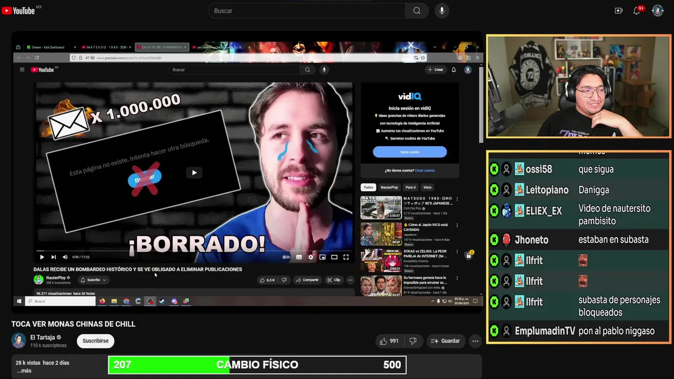Screen dimensions: 674x379
Task: Click the CAMBIO FÍSICO progress bar
Action: click(x=257, y=365)
